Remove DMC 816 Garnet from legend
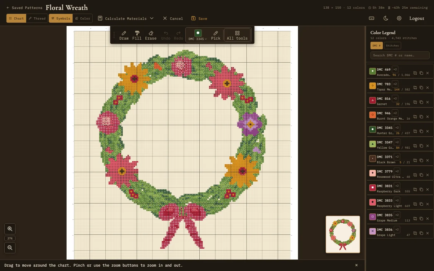Screen dimensions: 434x271 427,102
